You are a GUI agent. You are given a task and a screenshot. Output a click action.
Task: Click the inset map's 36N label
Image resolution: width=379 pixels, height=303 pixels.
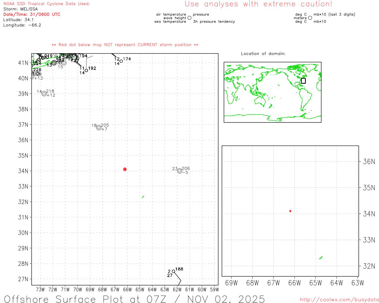pos(369,162)
